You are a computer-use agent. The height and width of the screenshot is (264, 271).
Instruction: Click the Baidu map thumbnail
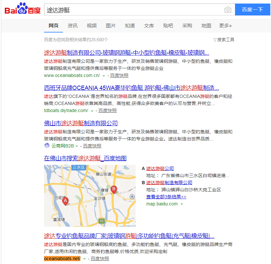(x=90, y=196)
